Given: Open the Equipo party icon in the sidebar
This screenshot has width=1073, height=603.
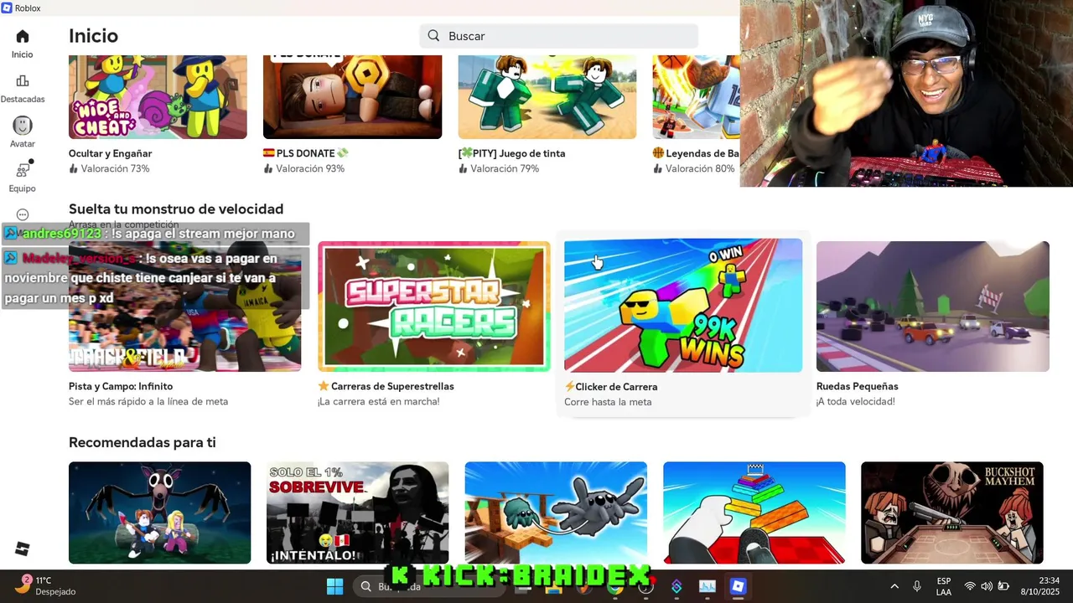Looking at the screenshot, I should [x=23, y=170].
